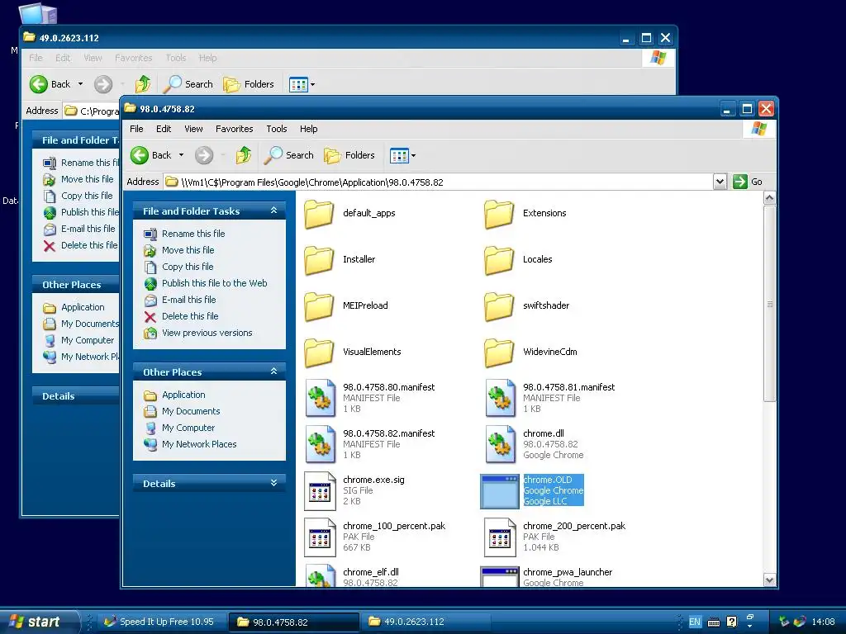Image resolution: width=846 pixels, height=634 pixels.
Task: Open the Address bar dropdown
Action: [720, 182]
